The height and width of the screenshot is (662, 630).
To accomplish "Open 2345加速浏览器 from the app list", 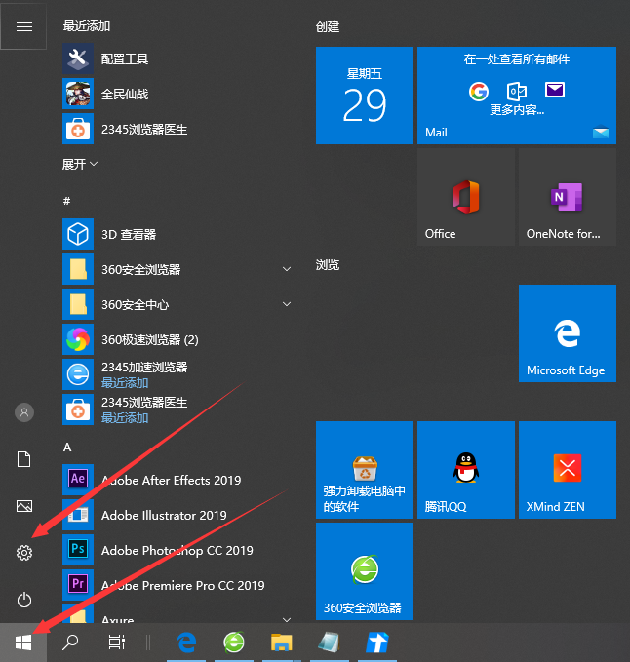I will (x=177, y=374).
